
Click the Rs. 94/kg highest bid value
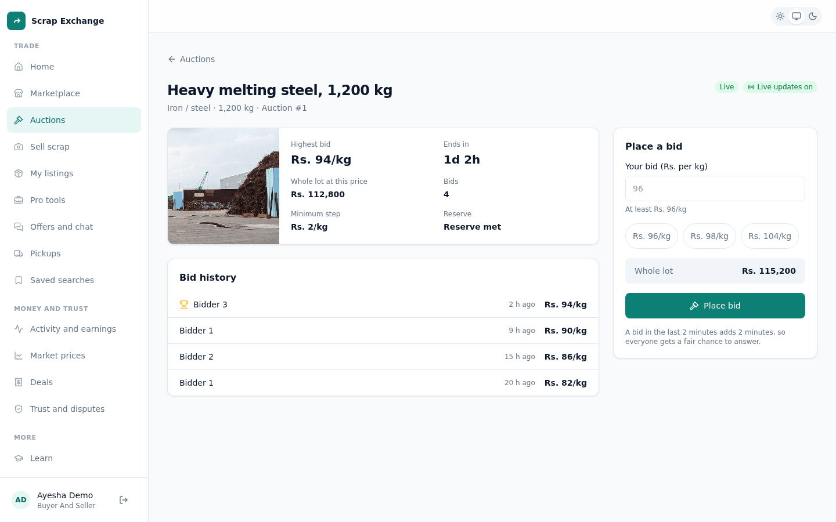[321, 159]
